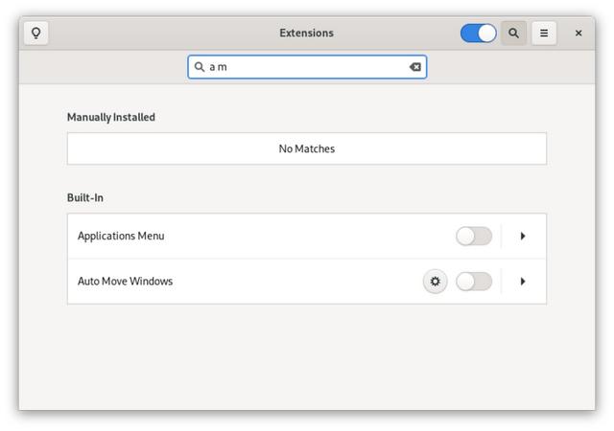Click the Manually Installed heading
This screenshot has width=614, height=431.
[111, 117]
